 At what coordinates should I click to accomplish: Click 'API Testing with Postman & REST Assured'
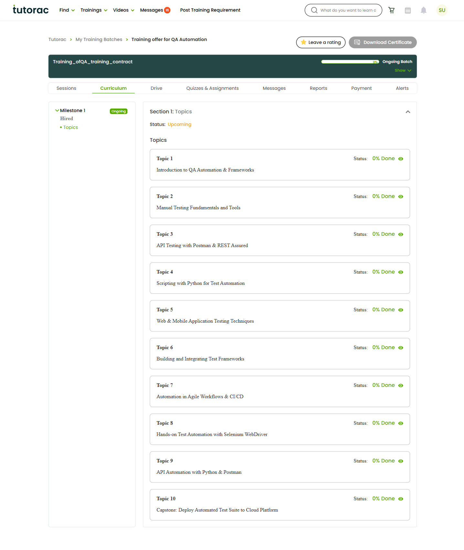[x=202, y=245]
